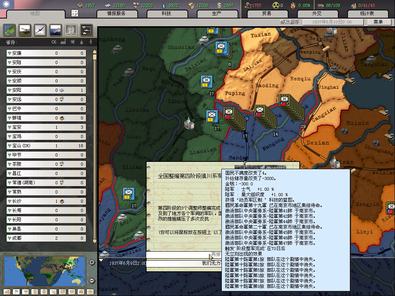Open the combined forces hierarchy icon

coord(86,30)
